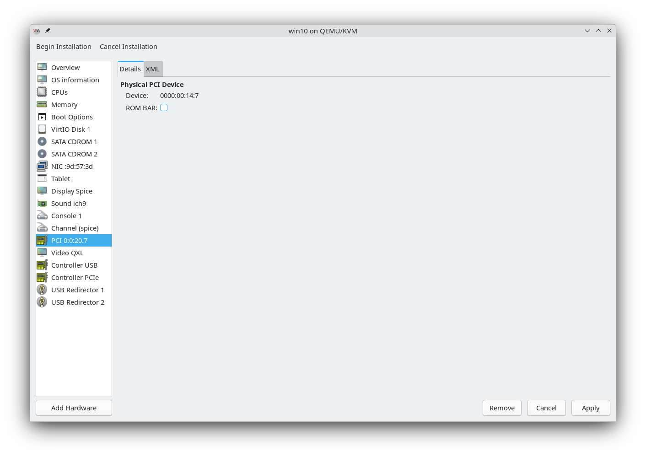
Task: Toggle the ROM BAR checkbox
Action: tap(164, 108)
